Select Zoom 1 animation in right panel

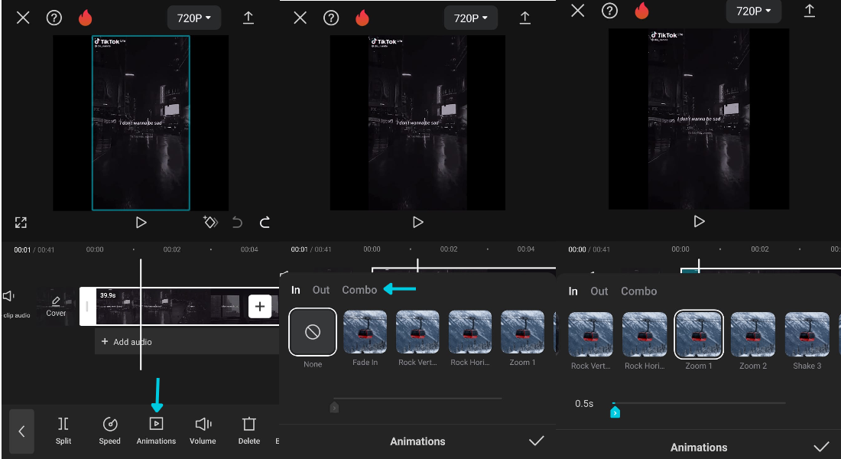coord(699,341)
